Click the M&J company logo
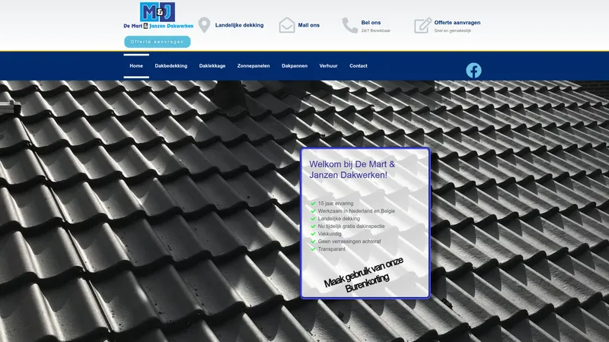Screen dimensions: 609x342 pos(158,11)
